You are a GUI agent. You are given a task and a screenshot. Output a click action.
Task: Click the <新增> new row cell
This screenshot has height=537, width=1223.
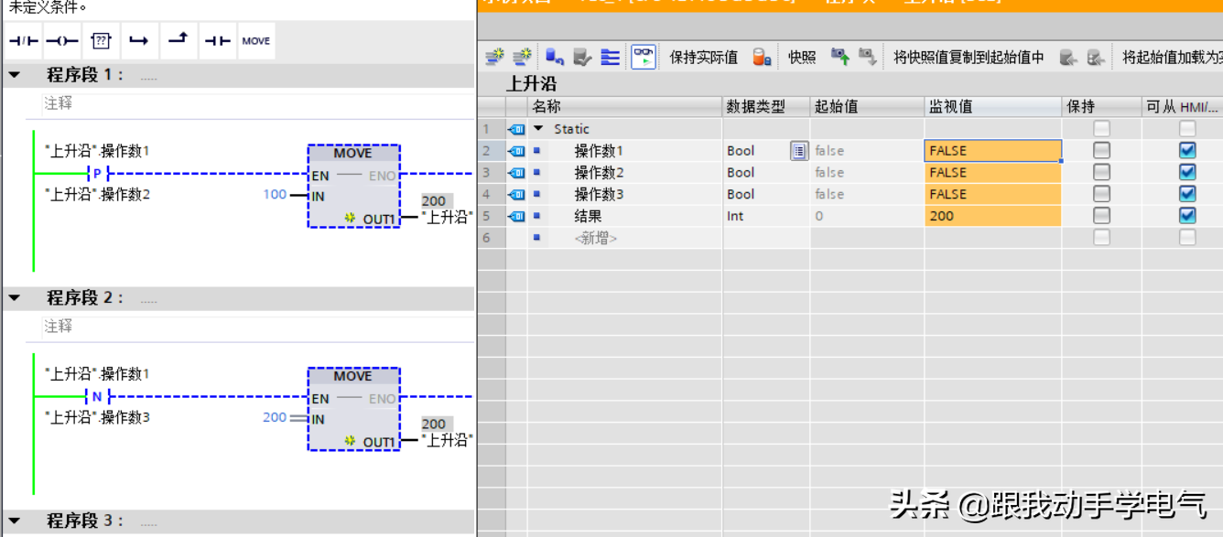[x=595, y=238]
